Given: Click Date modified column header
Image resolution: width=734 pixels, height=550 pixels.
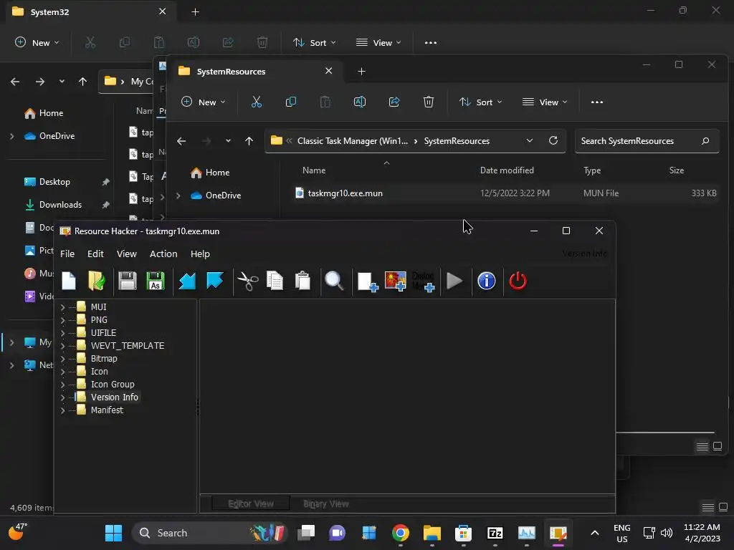Looking at the screenshot, I should 507,170.
